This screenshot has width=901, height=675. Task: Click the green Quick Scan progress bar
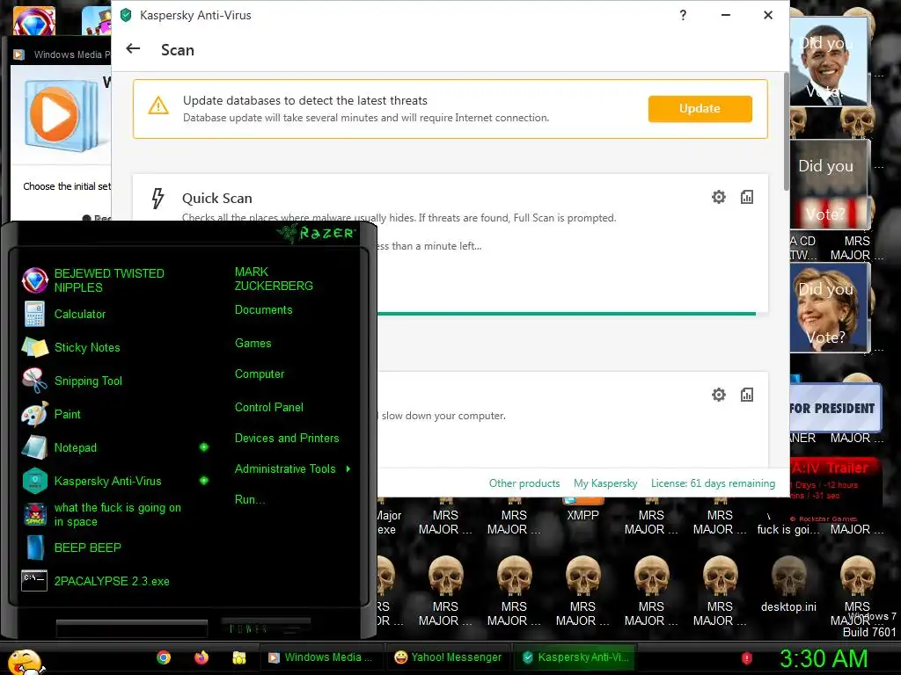(x=566, y=314)
